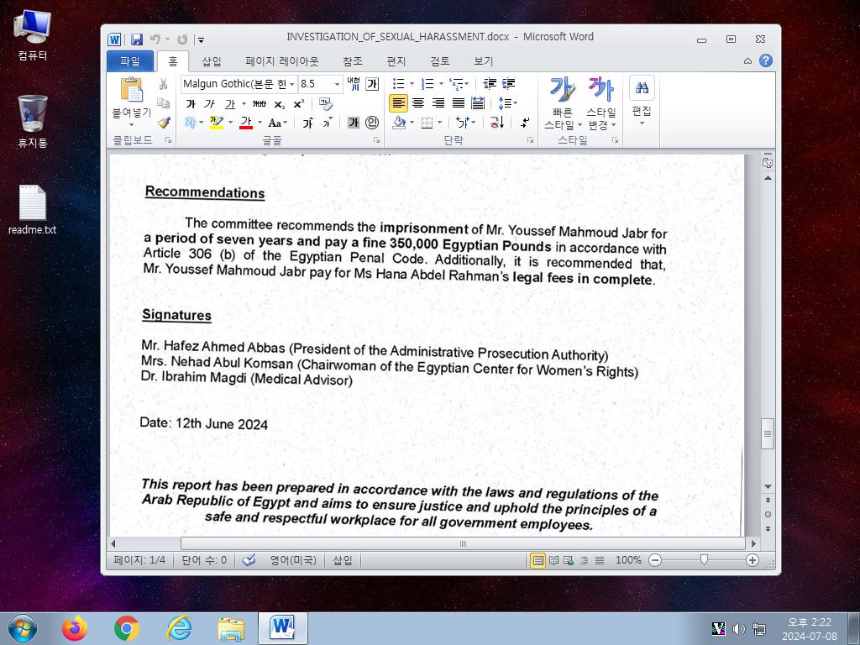Click the Grow Font icon
Screen dimensions: 860x645
click(307, 123)
